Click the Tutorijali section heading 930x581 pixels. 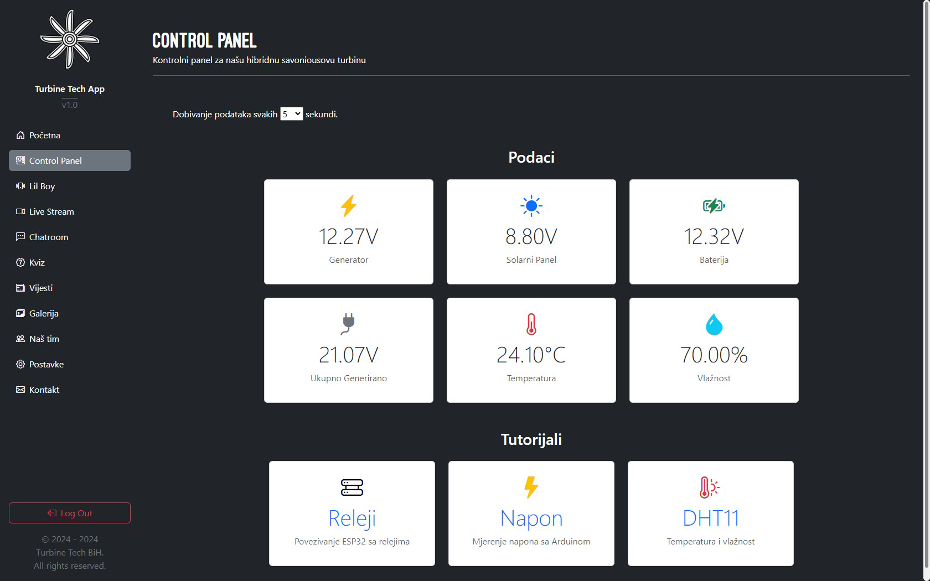pyautogui.click(x=531, y=439)
